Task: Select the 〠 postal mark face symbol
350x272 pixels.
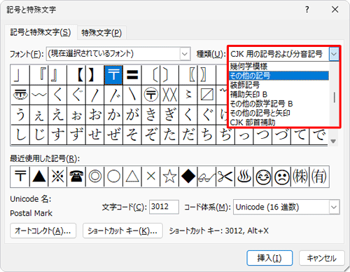Action: (x=20, y=95)
